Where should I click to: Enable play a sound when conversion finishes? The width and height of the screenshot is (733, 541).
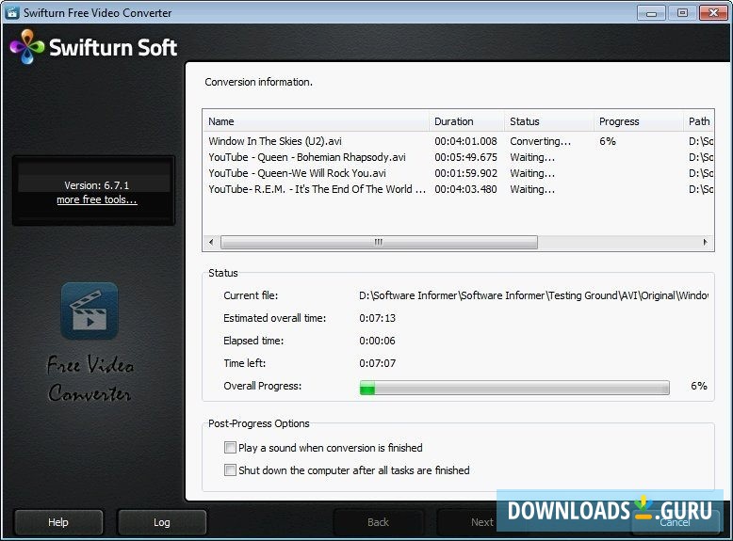coord(230,448)
